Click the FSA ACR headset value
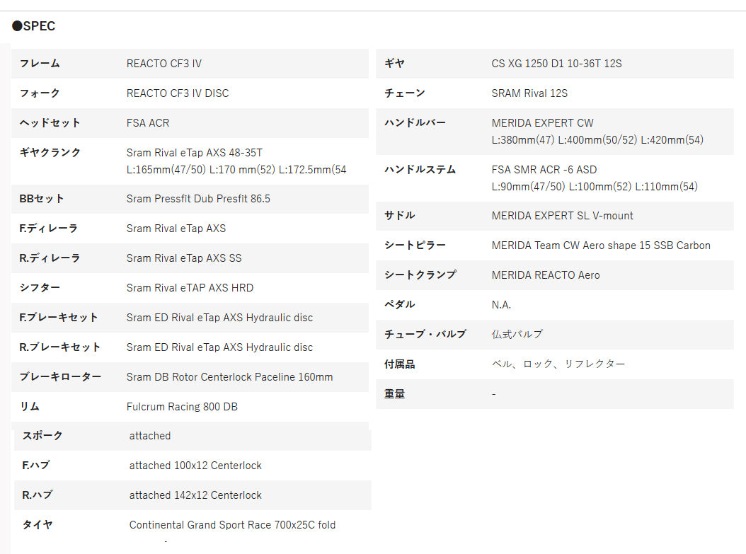The width and height of the screenshot is (746, 554). coord(148,123)
